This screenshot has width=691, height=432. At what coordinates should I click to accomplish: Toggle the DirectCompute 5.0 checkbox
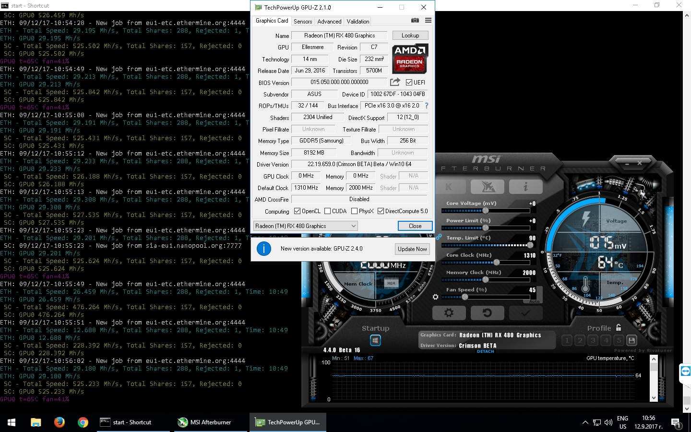tap(381, 211)
